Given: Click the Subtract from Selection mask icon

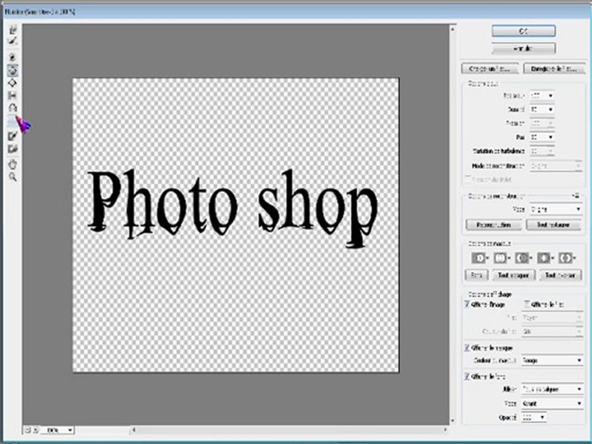Looking at the screenshot, I should (524, 258).
